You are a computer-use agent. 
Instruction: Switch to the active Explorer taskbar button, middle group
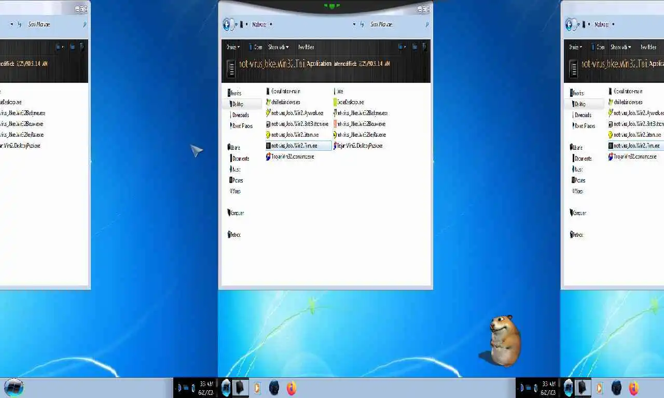240,388
